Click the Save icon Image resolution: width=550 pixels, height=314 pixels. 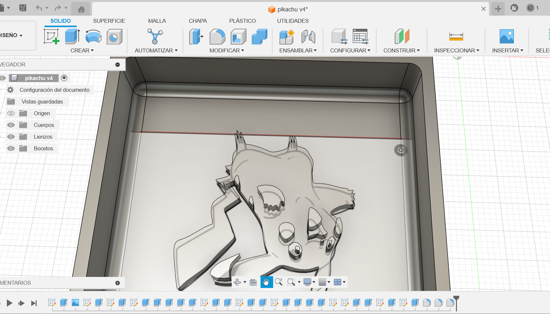tap(23, 8)
